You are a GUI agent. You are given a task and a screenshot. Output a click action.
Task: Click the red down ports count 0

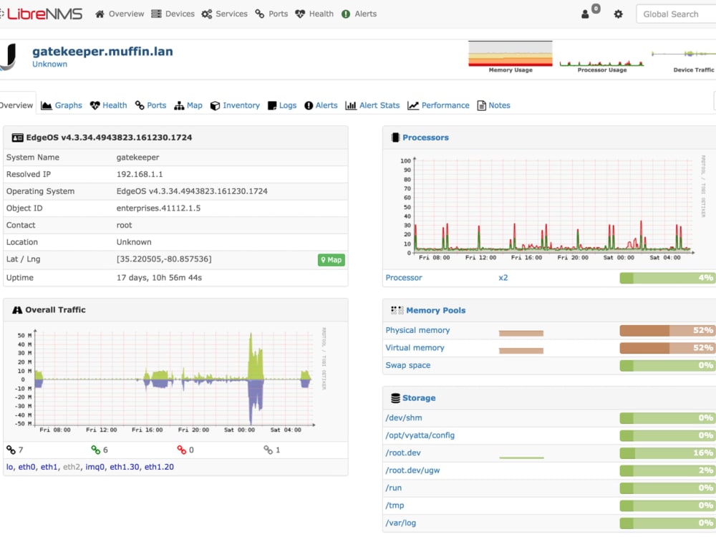tap(185, 450)
